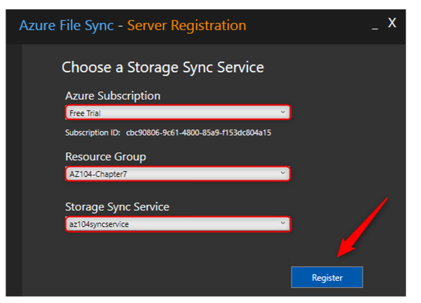Open the Azure Subscription dropdown
Viewport: 421px width, 303px height.
(x=178, y=112)
